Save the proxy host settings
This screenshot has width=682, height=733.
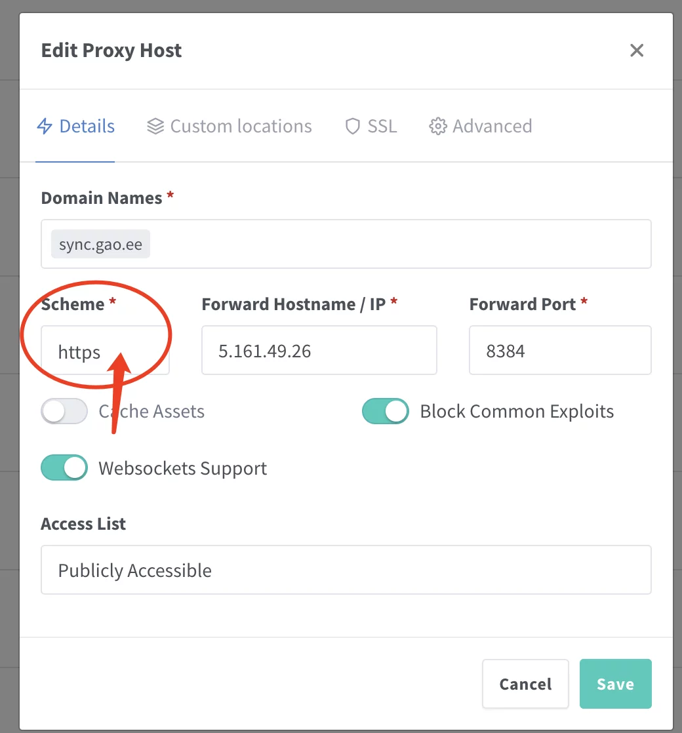coord(615,684)
